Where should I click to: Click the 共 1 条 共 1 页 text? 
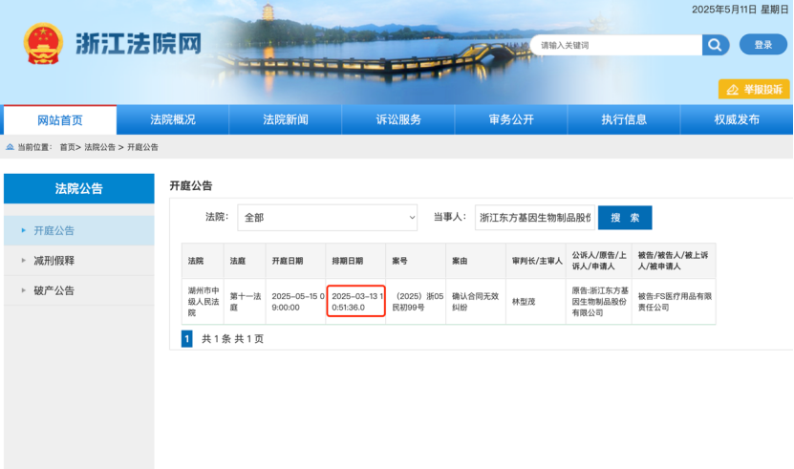232,339
